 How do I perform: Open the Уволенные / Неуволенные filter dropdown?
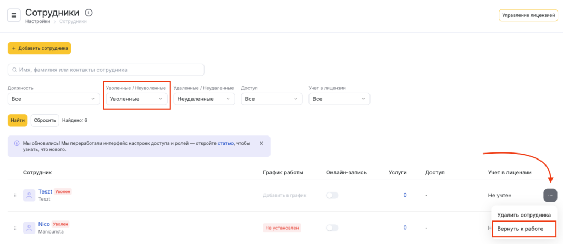pos(136,99)
